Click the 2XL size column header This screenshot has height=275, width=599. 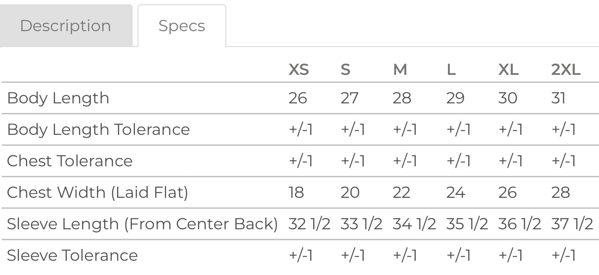[x=566, y=70]
